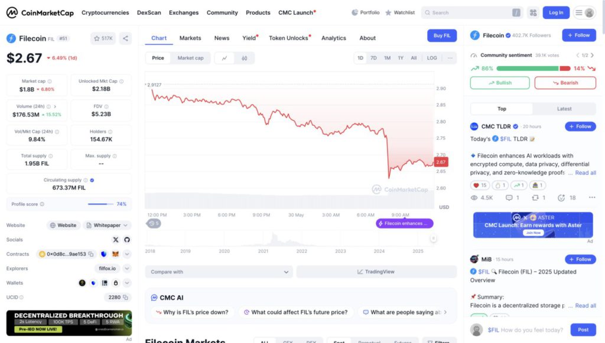Open Filecoin's X (Twitter) social link
605x343 pixels.
(x=116, y=240)
